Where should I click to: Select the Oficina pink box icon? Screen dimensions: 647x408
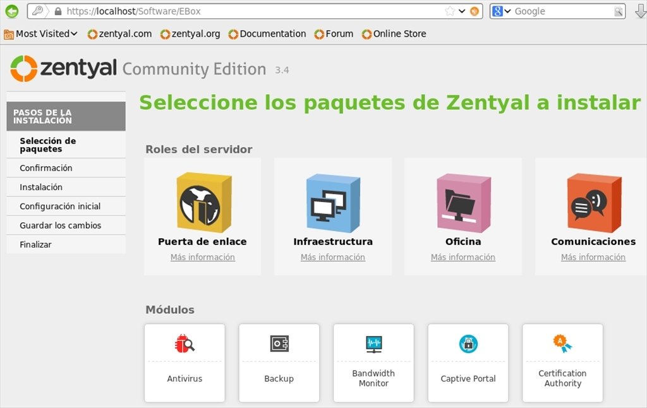pyautogui.click(x=464, y=203)
